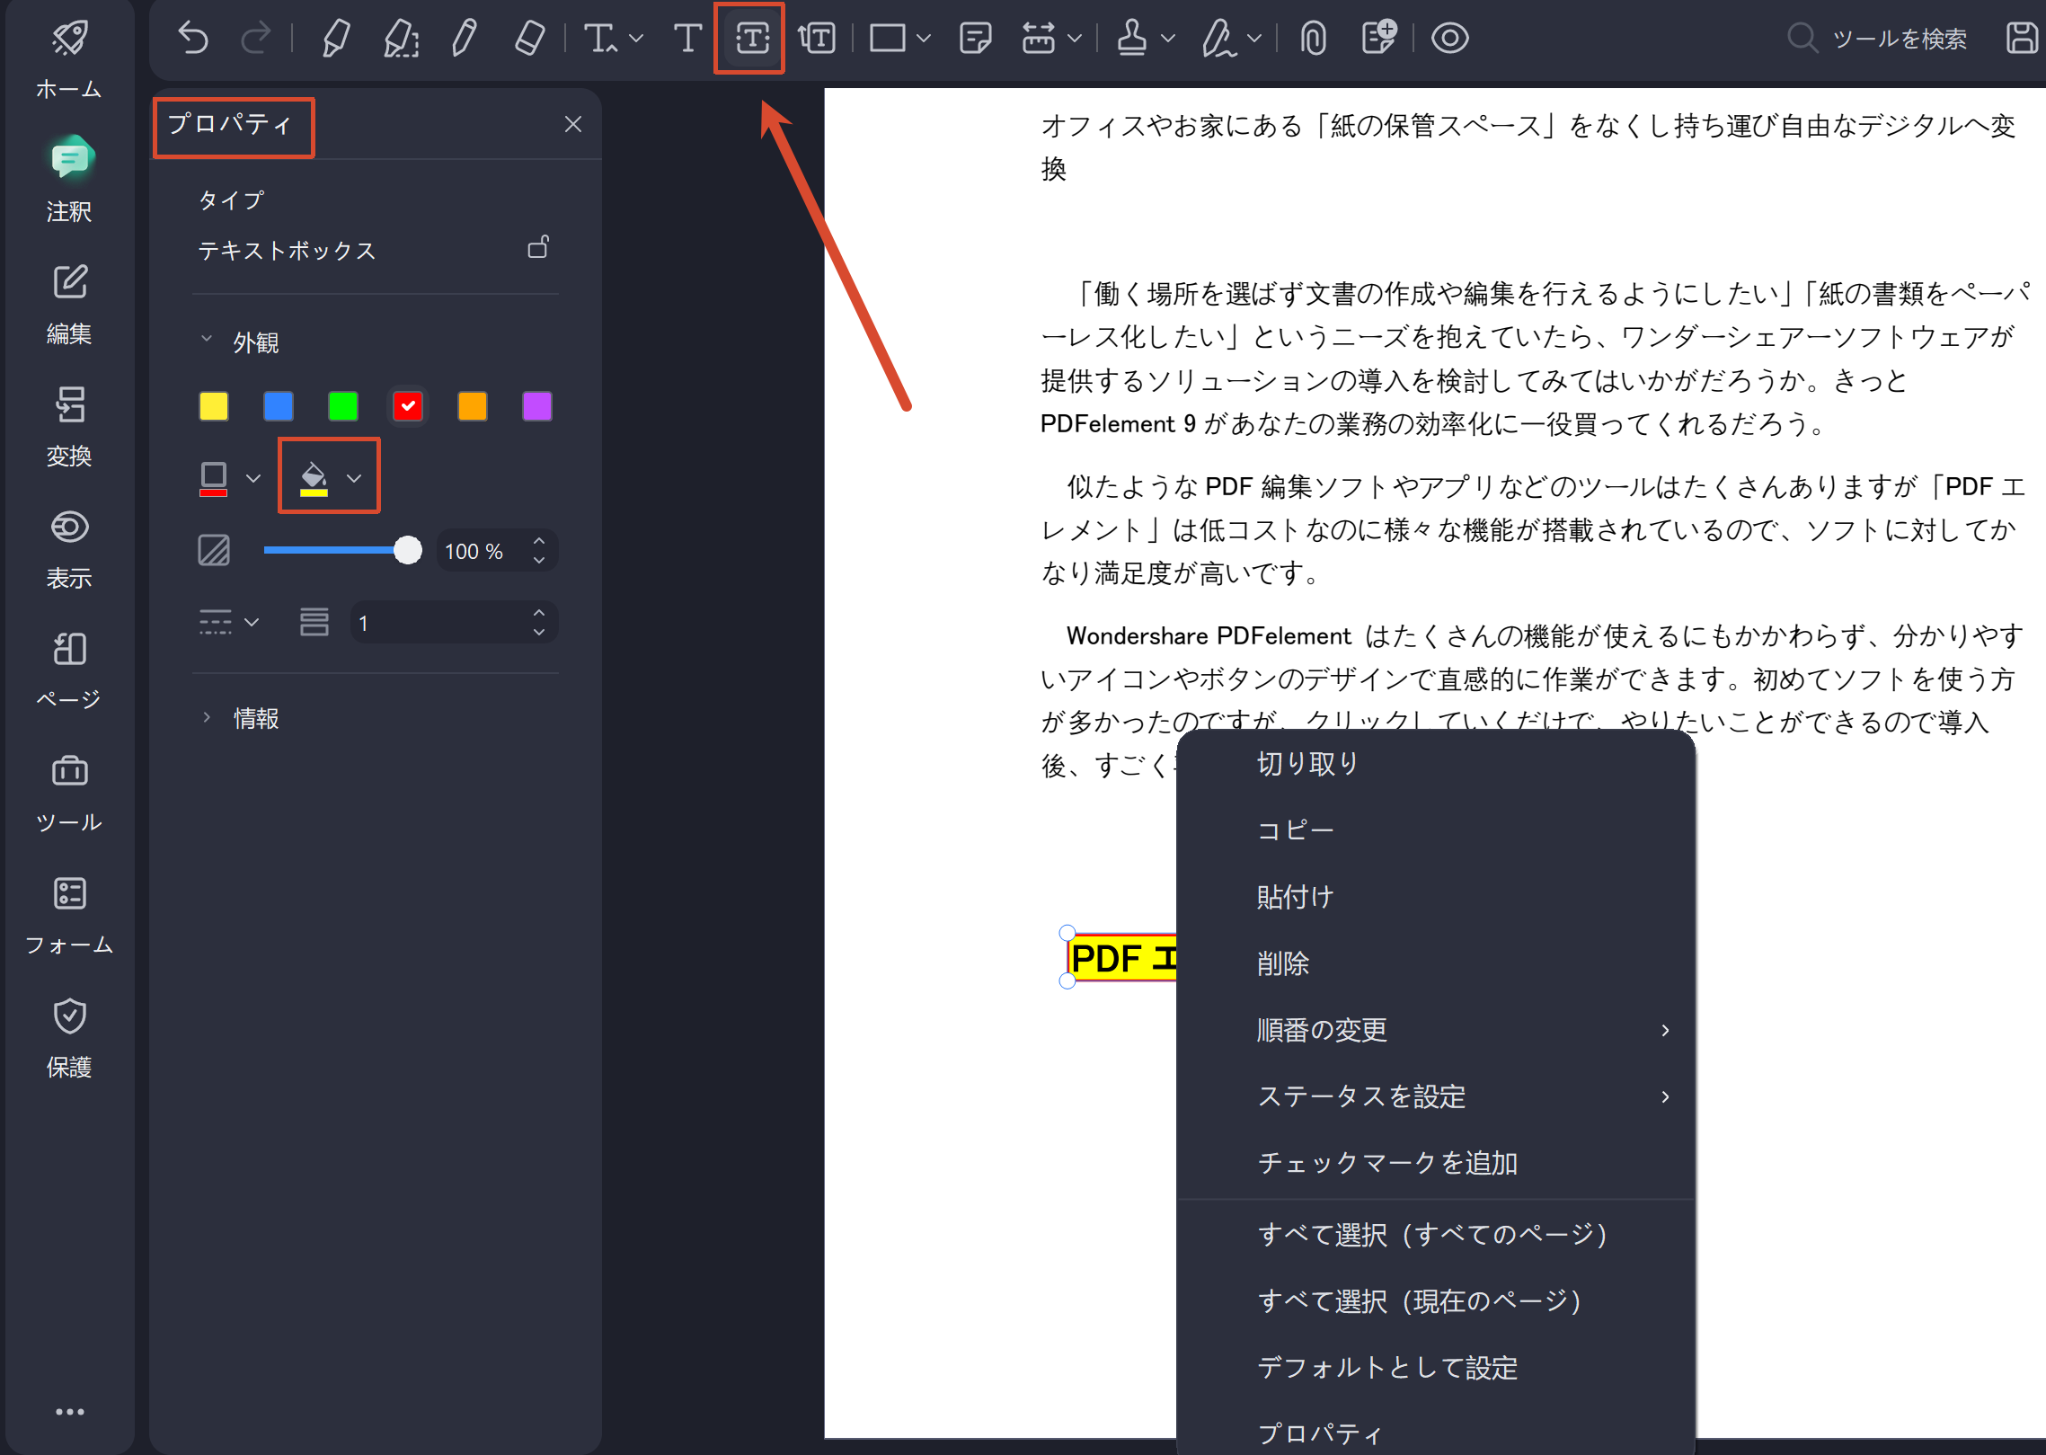Open the text markup tool dropdown arrow
Viewport: 2046px width, 1455px height.
point(636,39)
